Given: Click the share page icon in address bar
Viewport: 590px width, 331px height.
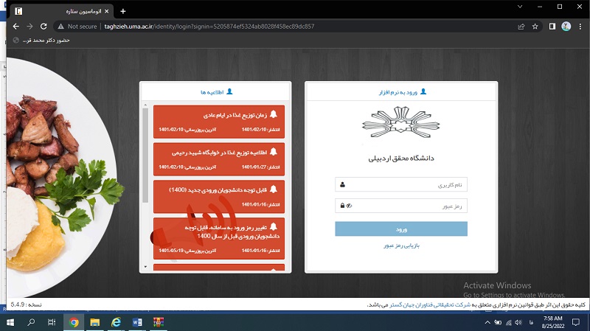Looking at the screenshot, I should 521,27.
